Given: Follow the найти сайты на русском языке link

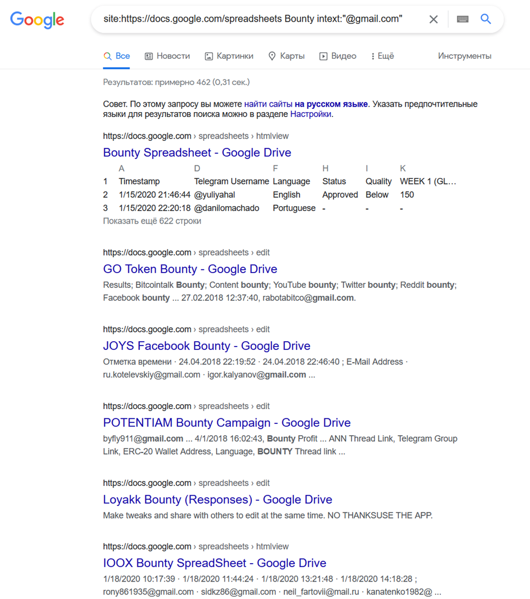Looking at the screenshot, I should (x=306, y=104).
